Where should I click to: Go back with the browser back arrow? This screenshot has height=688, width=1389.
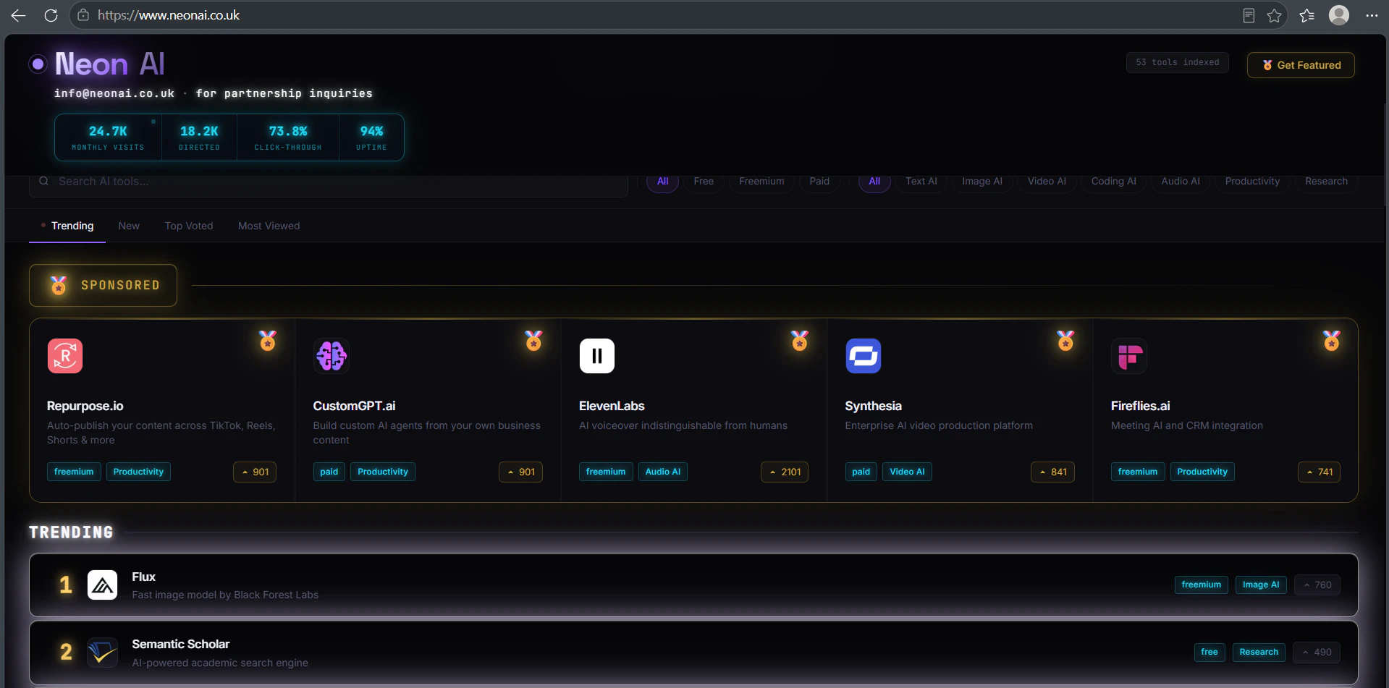tap(19, 15)
